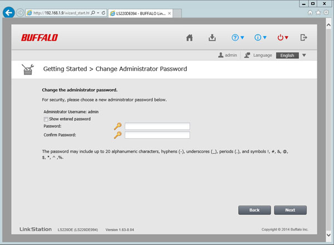The width and height of the screenshot is (334, 245).
Task: Click the address bar search icon
Action: pos(93,13)
